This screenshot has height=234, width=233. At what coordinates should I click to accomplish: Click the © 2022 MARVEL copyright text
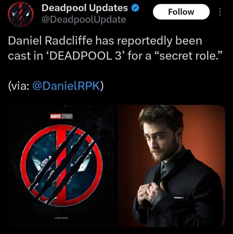click(x=61, y=218)
